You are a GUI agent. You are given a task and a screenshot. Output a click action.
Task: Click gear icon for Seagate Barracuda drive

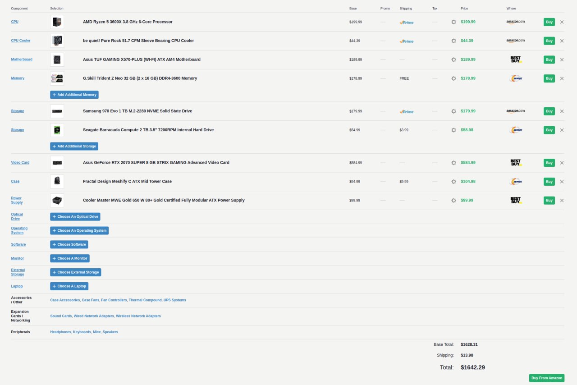453,130
